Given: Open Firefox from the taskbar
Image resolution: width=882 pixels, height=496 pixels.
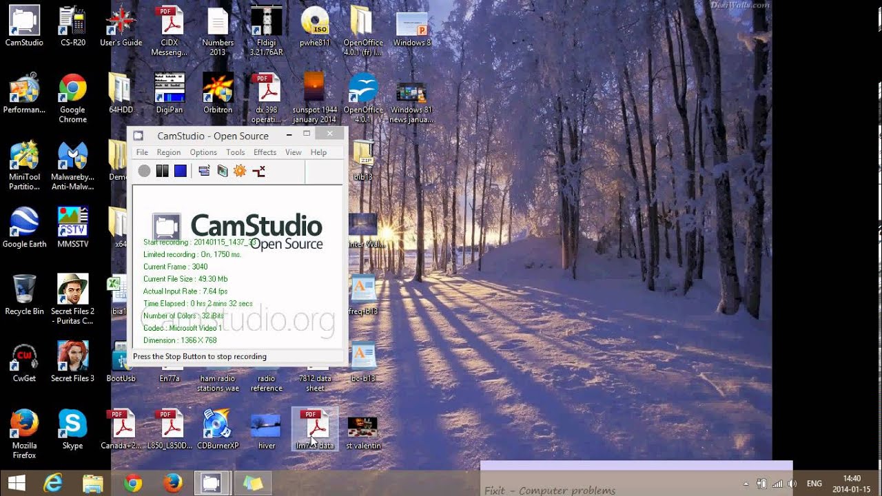Looking at the screenshot, I should coord(172,483).
